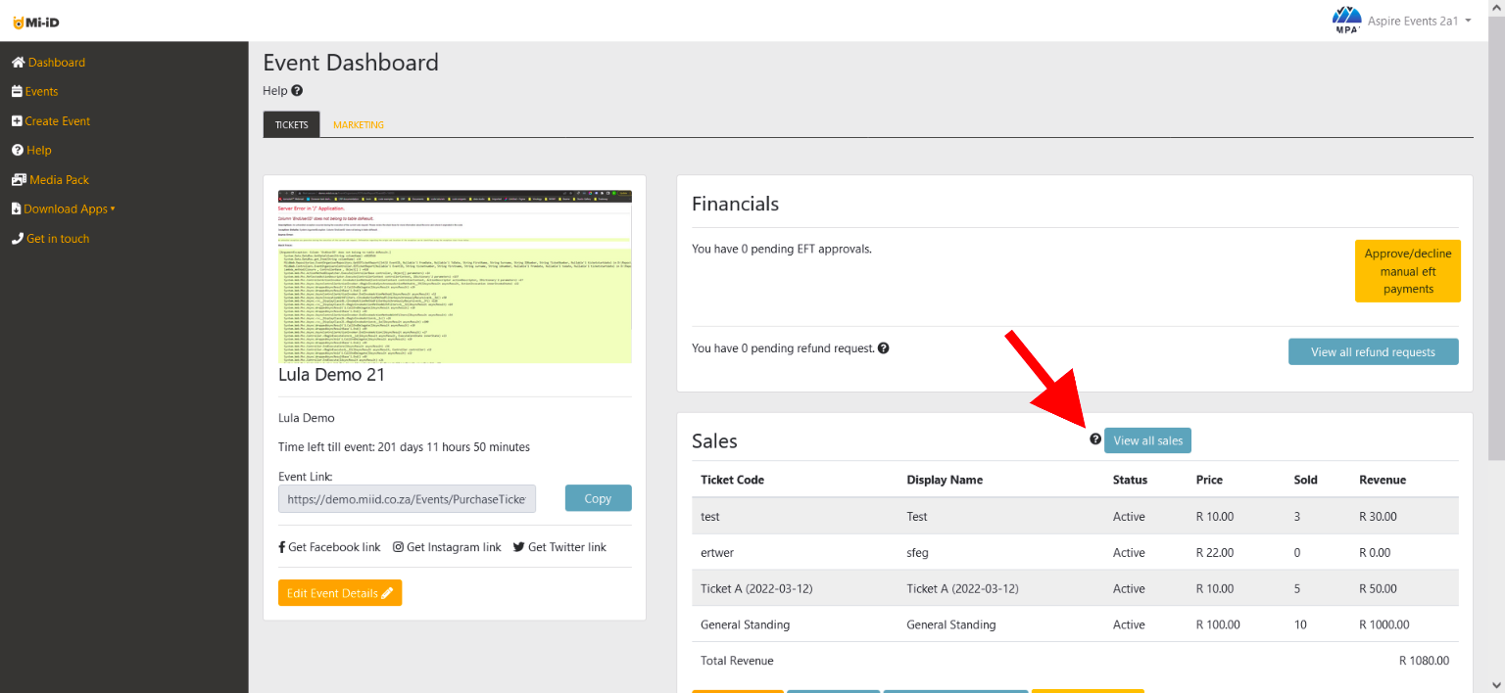Go to Events in sidebar

tap(42, 92)
